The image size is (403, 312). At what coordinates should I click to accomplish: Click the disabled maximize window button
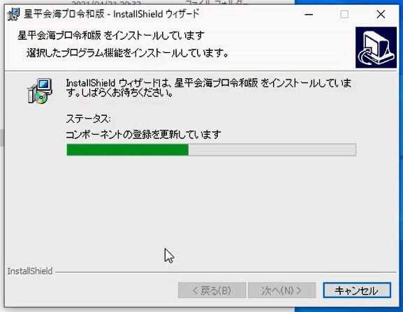click(x=344, y=14)
